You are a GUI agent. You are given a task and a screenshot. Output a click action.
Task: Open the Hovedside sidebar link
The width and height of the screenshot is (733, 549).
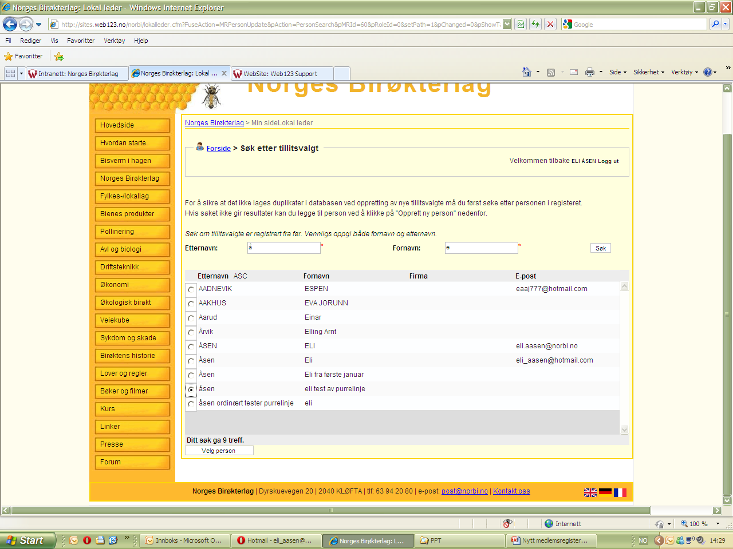[132, 125]
